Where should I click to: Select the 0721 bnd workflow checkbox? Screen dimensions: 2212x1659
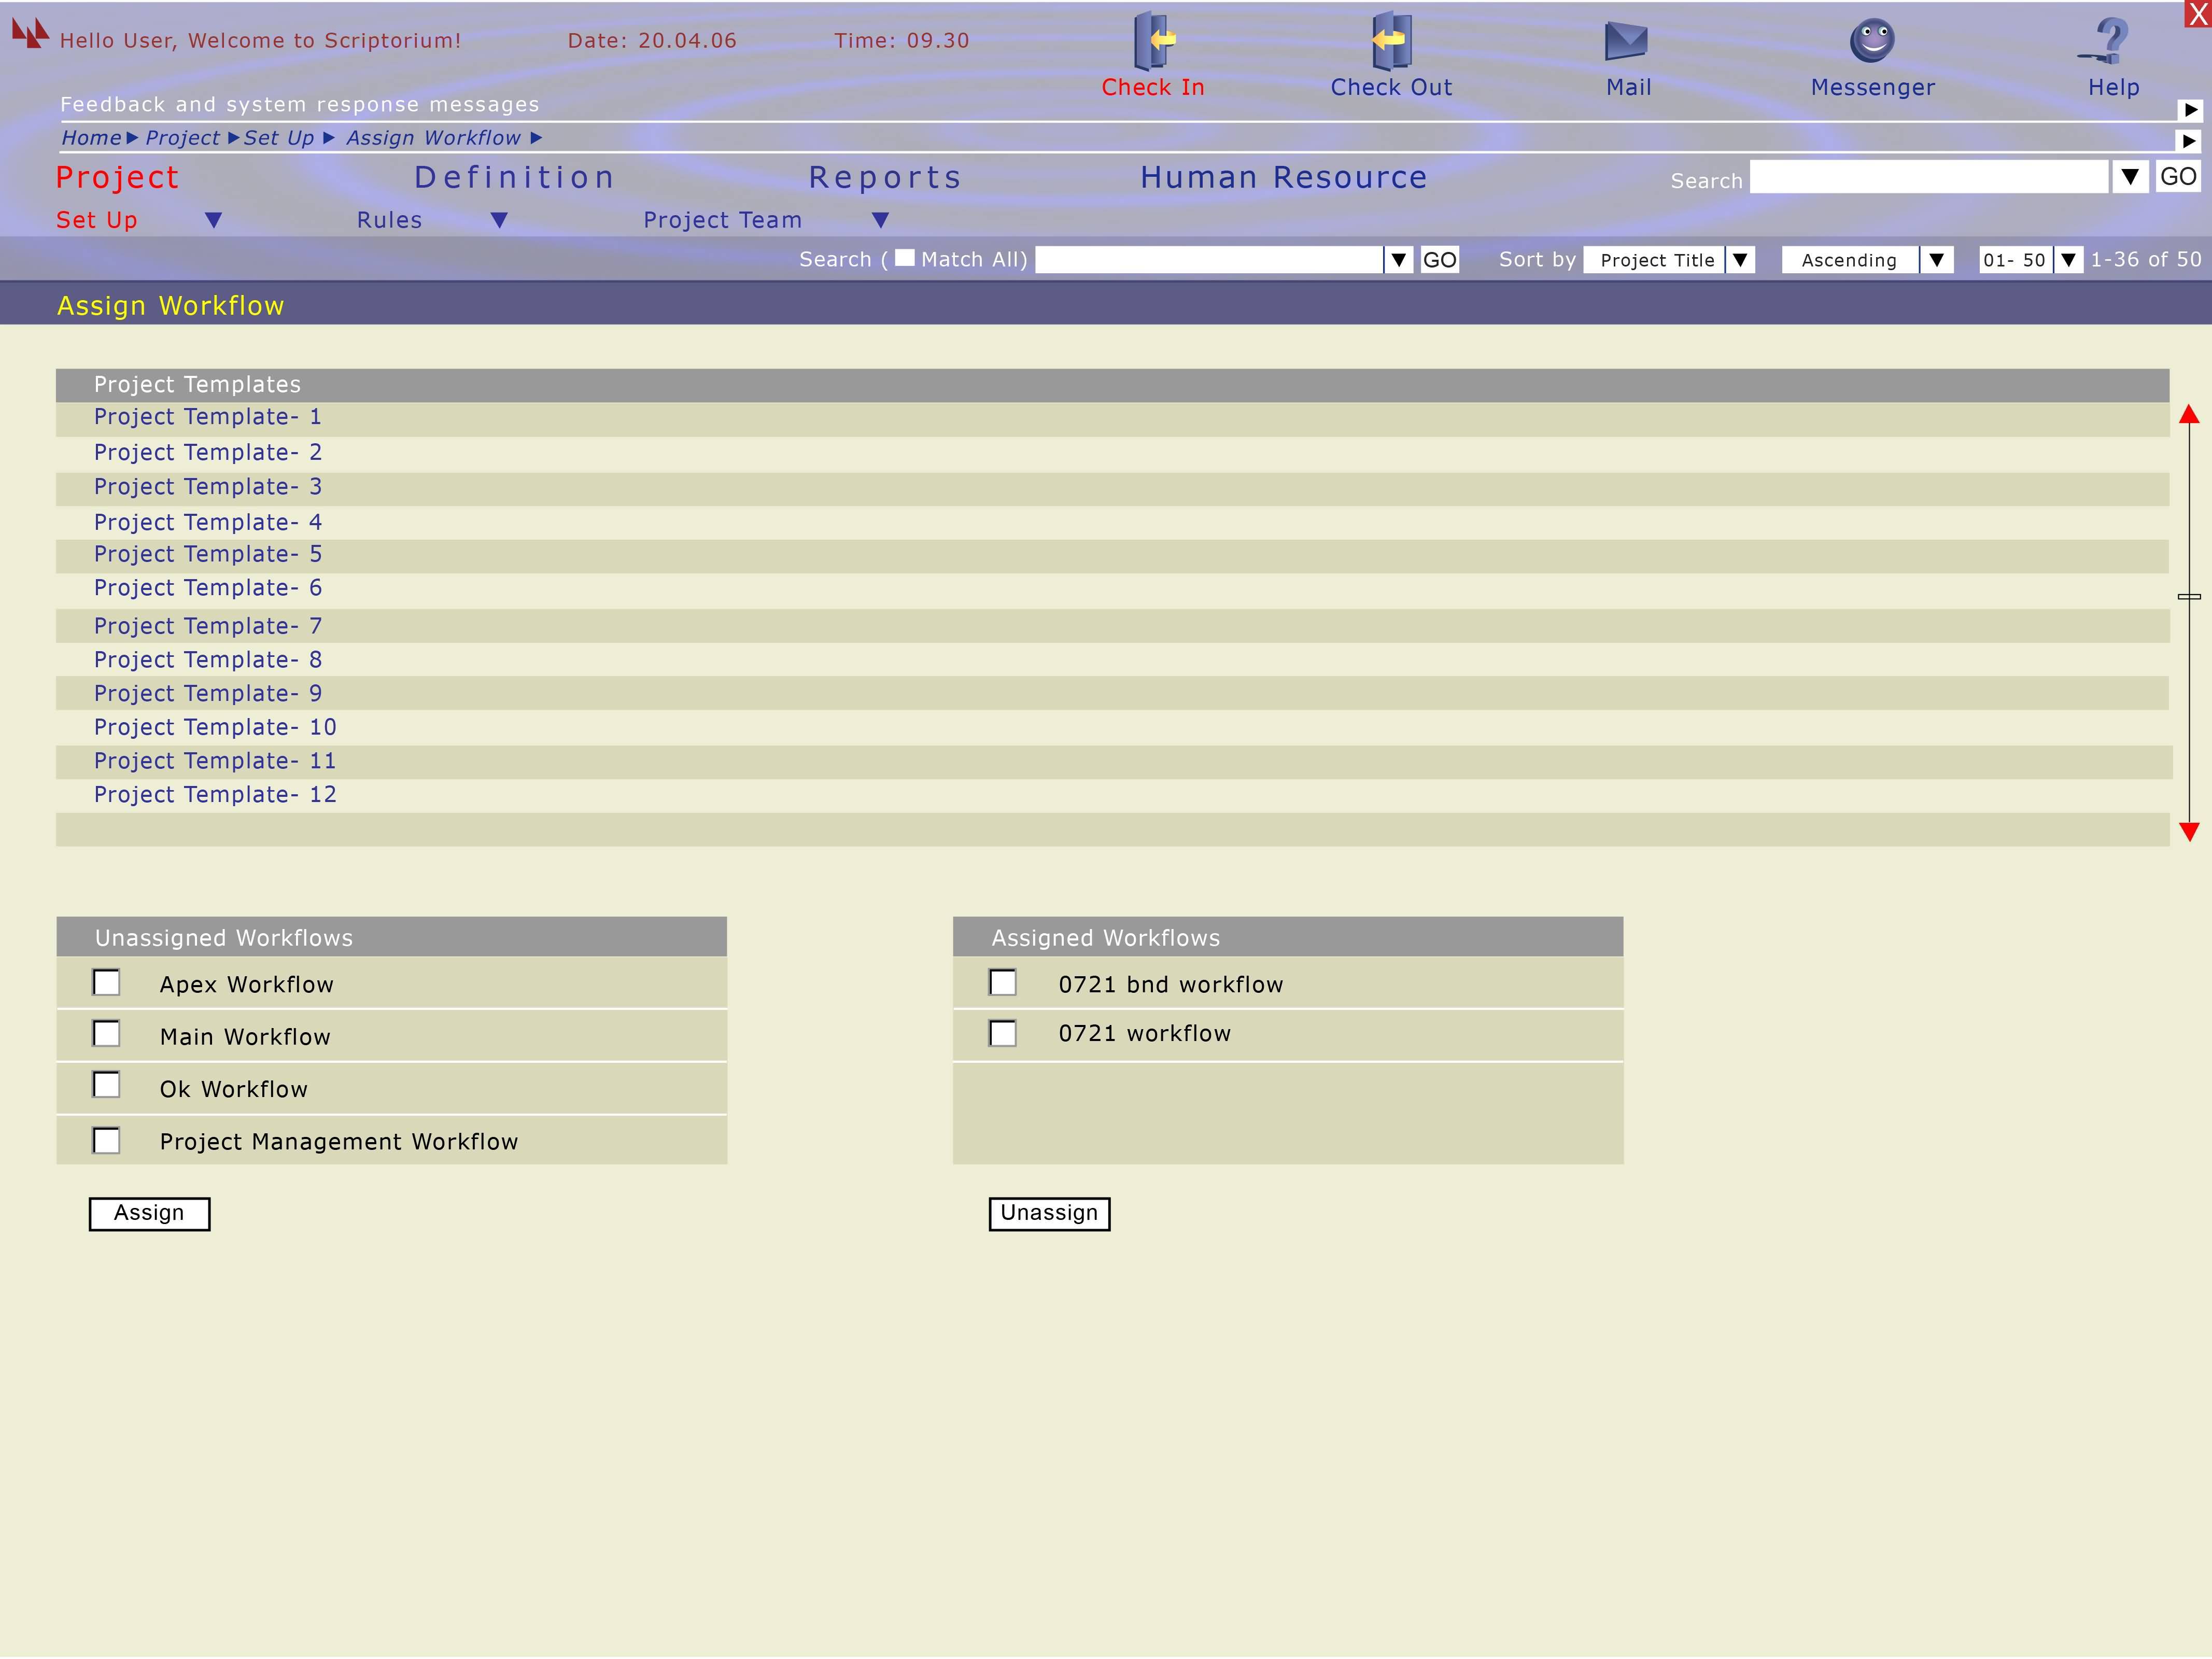(x=1002, y=982)
